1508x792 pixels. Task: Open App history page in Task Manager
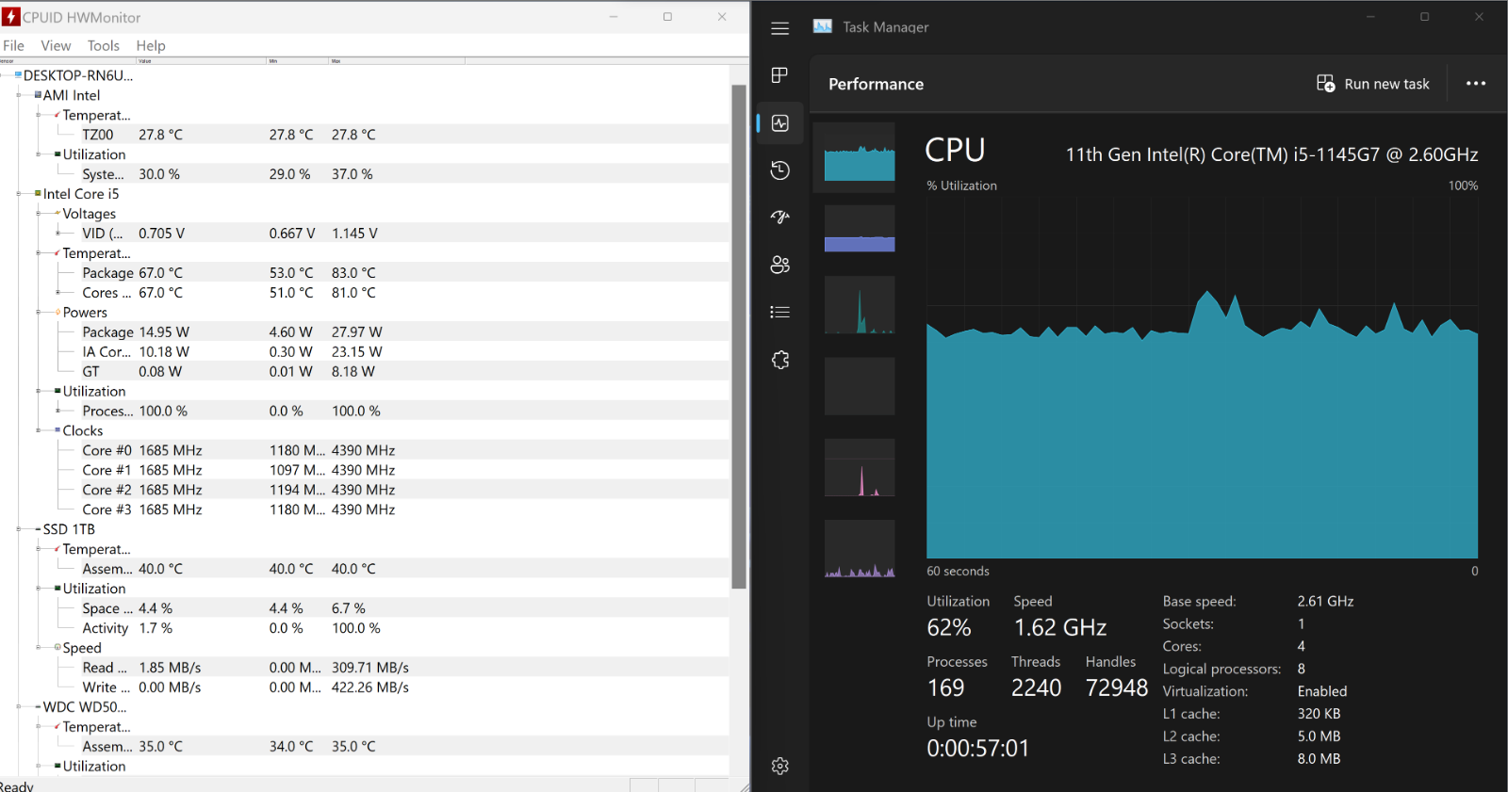point(779,170)
